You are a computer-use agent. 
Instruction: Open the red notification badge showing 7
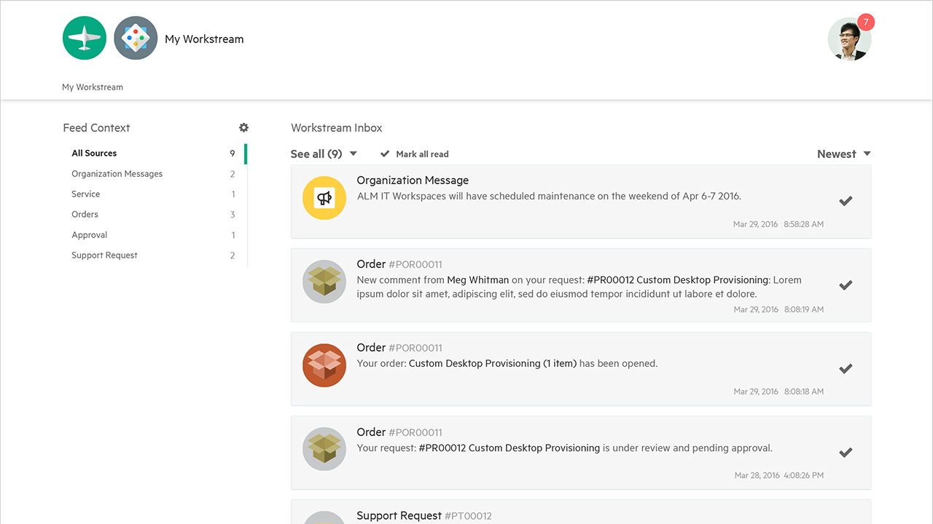pos(866,23)
